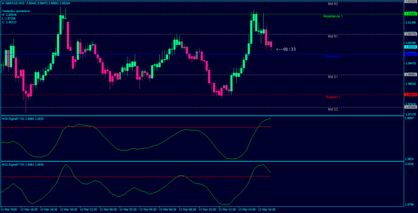
Task: Click the 'Mid S1' level label
Action: (333, 77)
